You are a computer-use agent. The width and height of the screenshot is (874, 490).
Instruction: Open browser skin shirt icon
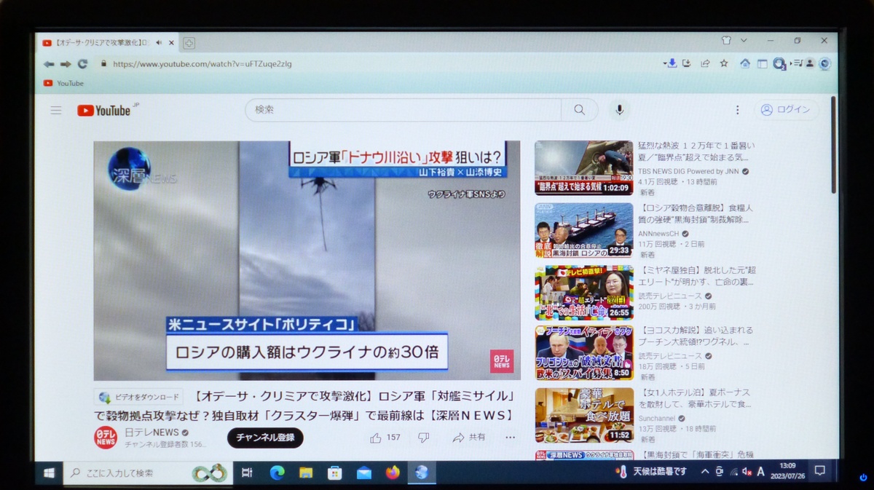tap(726, 41)
